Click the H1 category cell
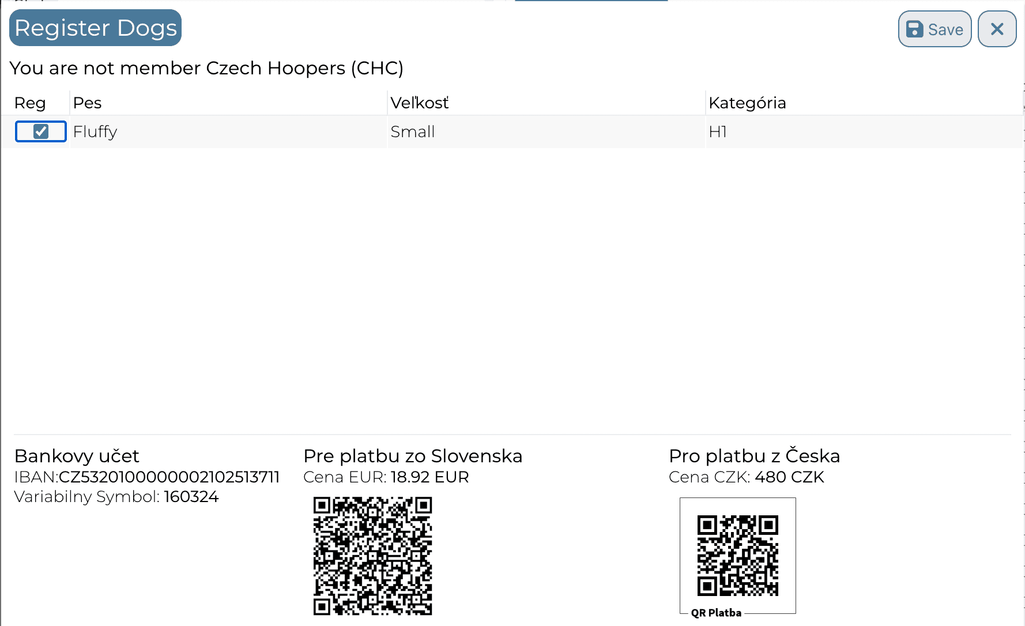 pyautogui.click(x=864, y=131)
